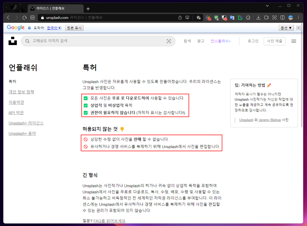Open the Google Translate extension icon
The height and width of the screenshot is (226, 307).
(232, 17)
